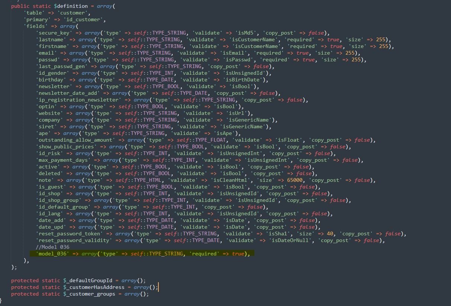451x306 pixels.
Task: Click the 'primary' array key
Action: pos(37,19)
